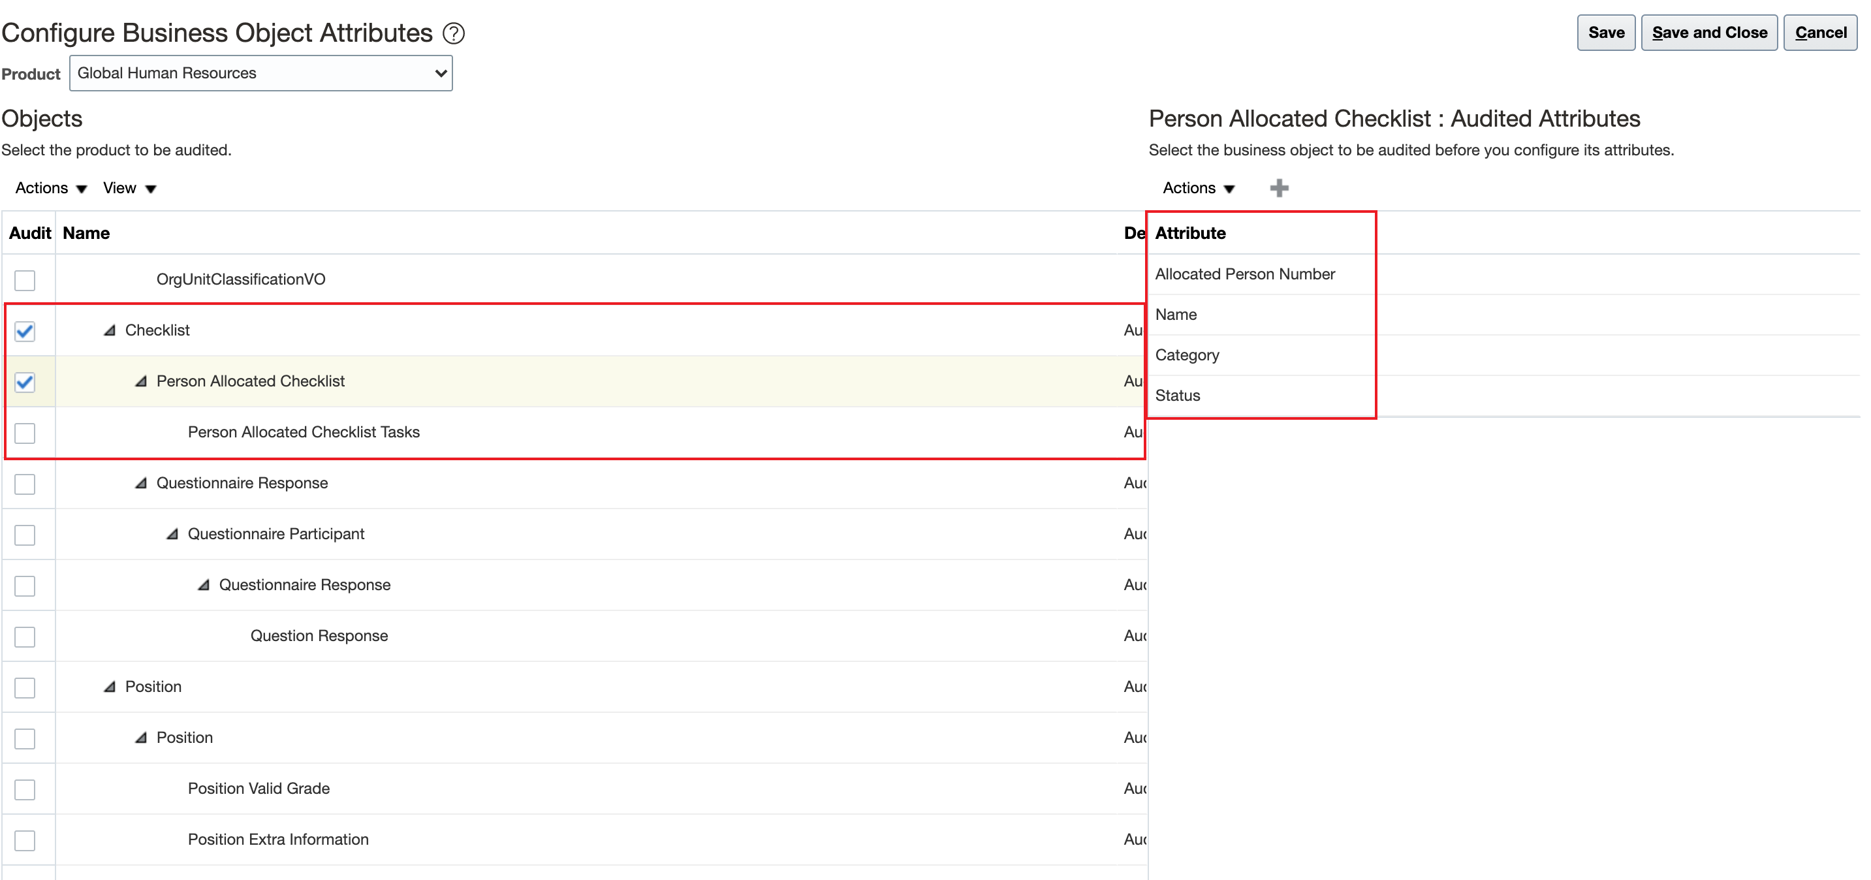The image size is (1871, 880).
Task: Click the plus icon to add attribute
Action: coord(1278,188)
